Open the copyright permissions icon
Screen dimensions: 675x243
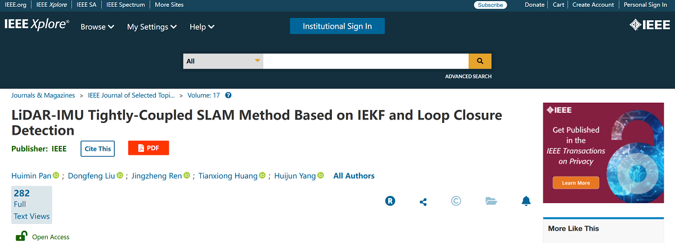click(x=456, y=201)
